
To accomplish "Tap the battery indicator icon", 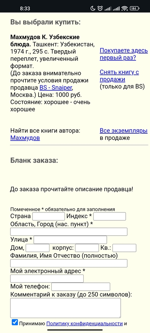I will [x=135, y=9].
